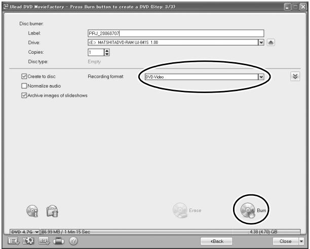Click the Recording format label
Image resolution: width=310 pixels, height=249 pixels.
[x=106, y=76]
